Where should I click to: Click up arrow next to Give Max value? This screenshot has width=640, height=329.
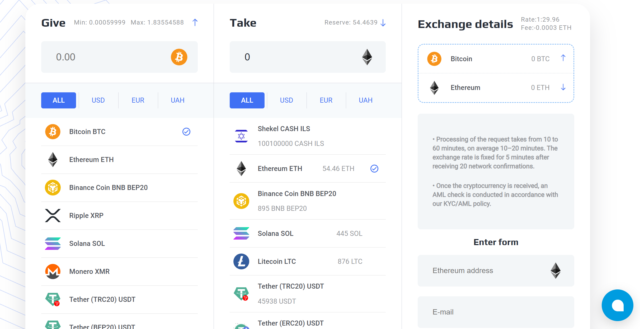point(195,22)
